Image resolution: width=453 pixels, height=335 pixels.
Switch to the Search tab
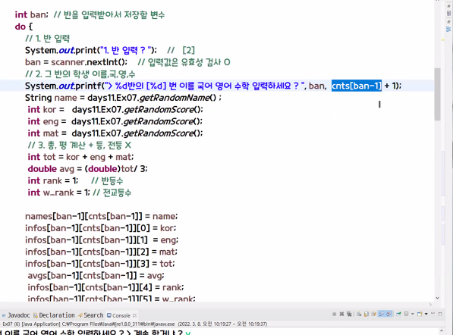point(91,315)
